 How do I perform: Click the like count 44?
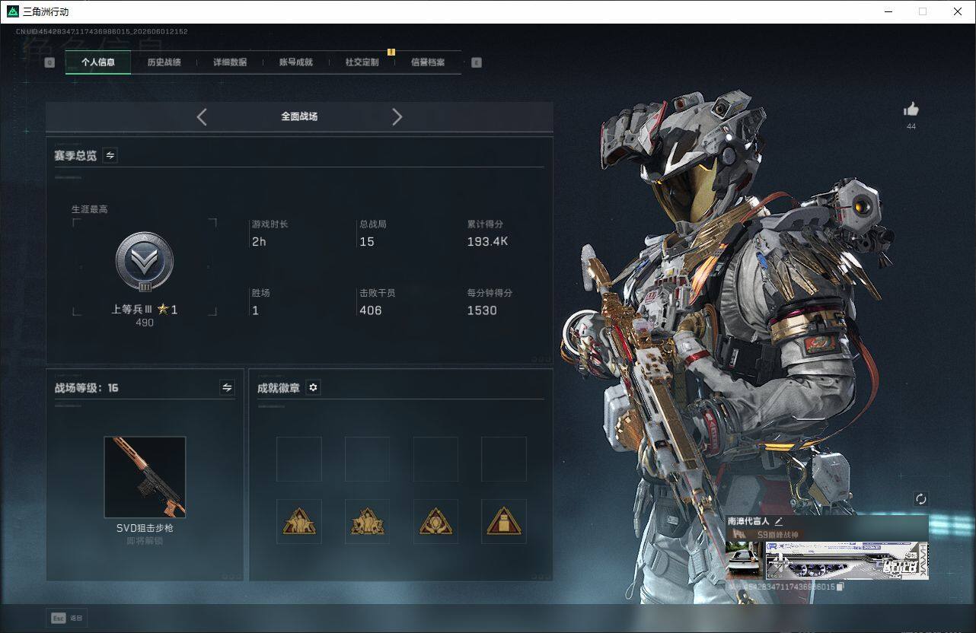coord(911,126)
